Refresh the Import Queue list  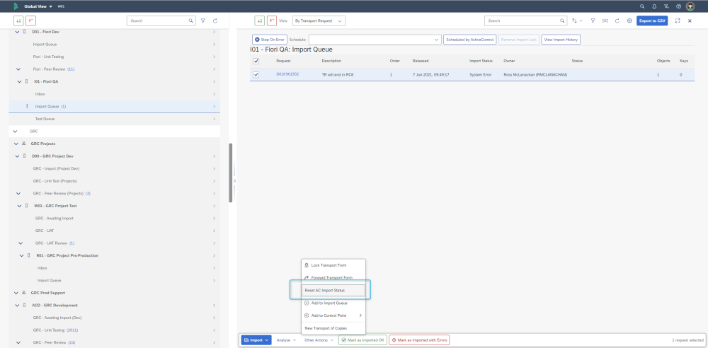617,21
